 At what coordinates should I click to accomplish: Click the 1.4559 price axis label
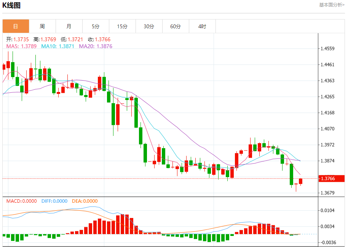click(327, 48)
